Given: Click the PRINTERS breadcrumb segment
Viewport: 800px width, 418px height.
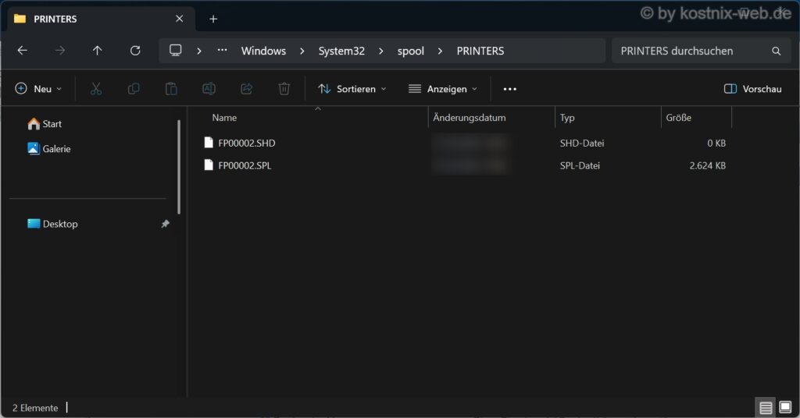Looking at the screenshot, I should click(x=480, y=51).
